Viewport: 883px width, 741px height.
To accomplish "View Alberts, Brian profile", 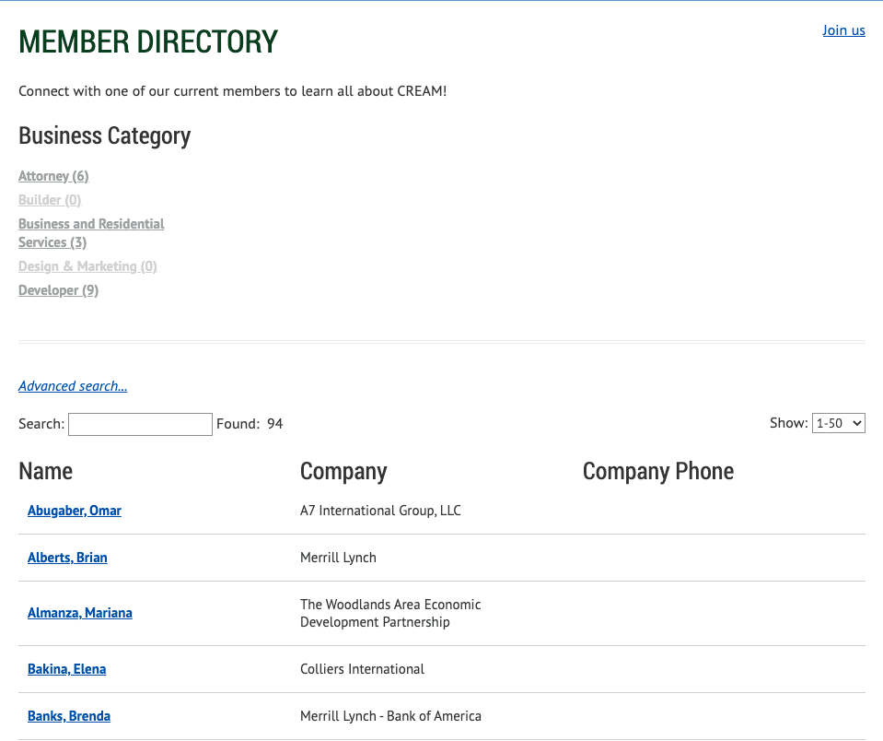I will [67, 558].
